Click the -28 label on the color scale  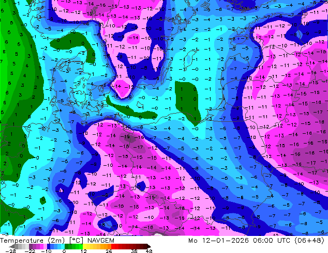coord(10,251)
